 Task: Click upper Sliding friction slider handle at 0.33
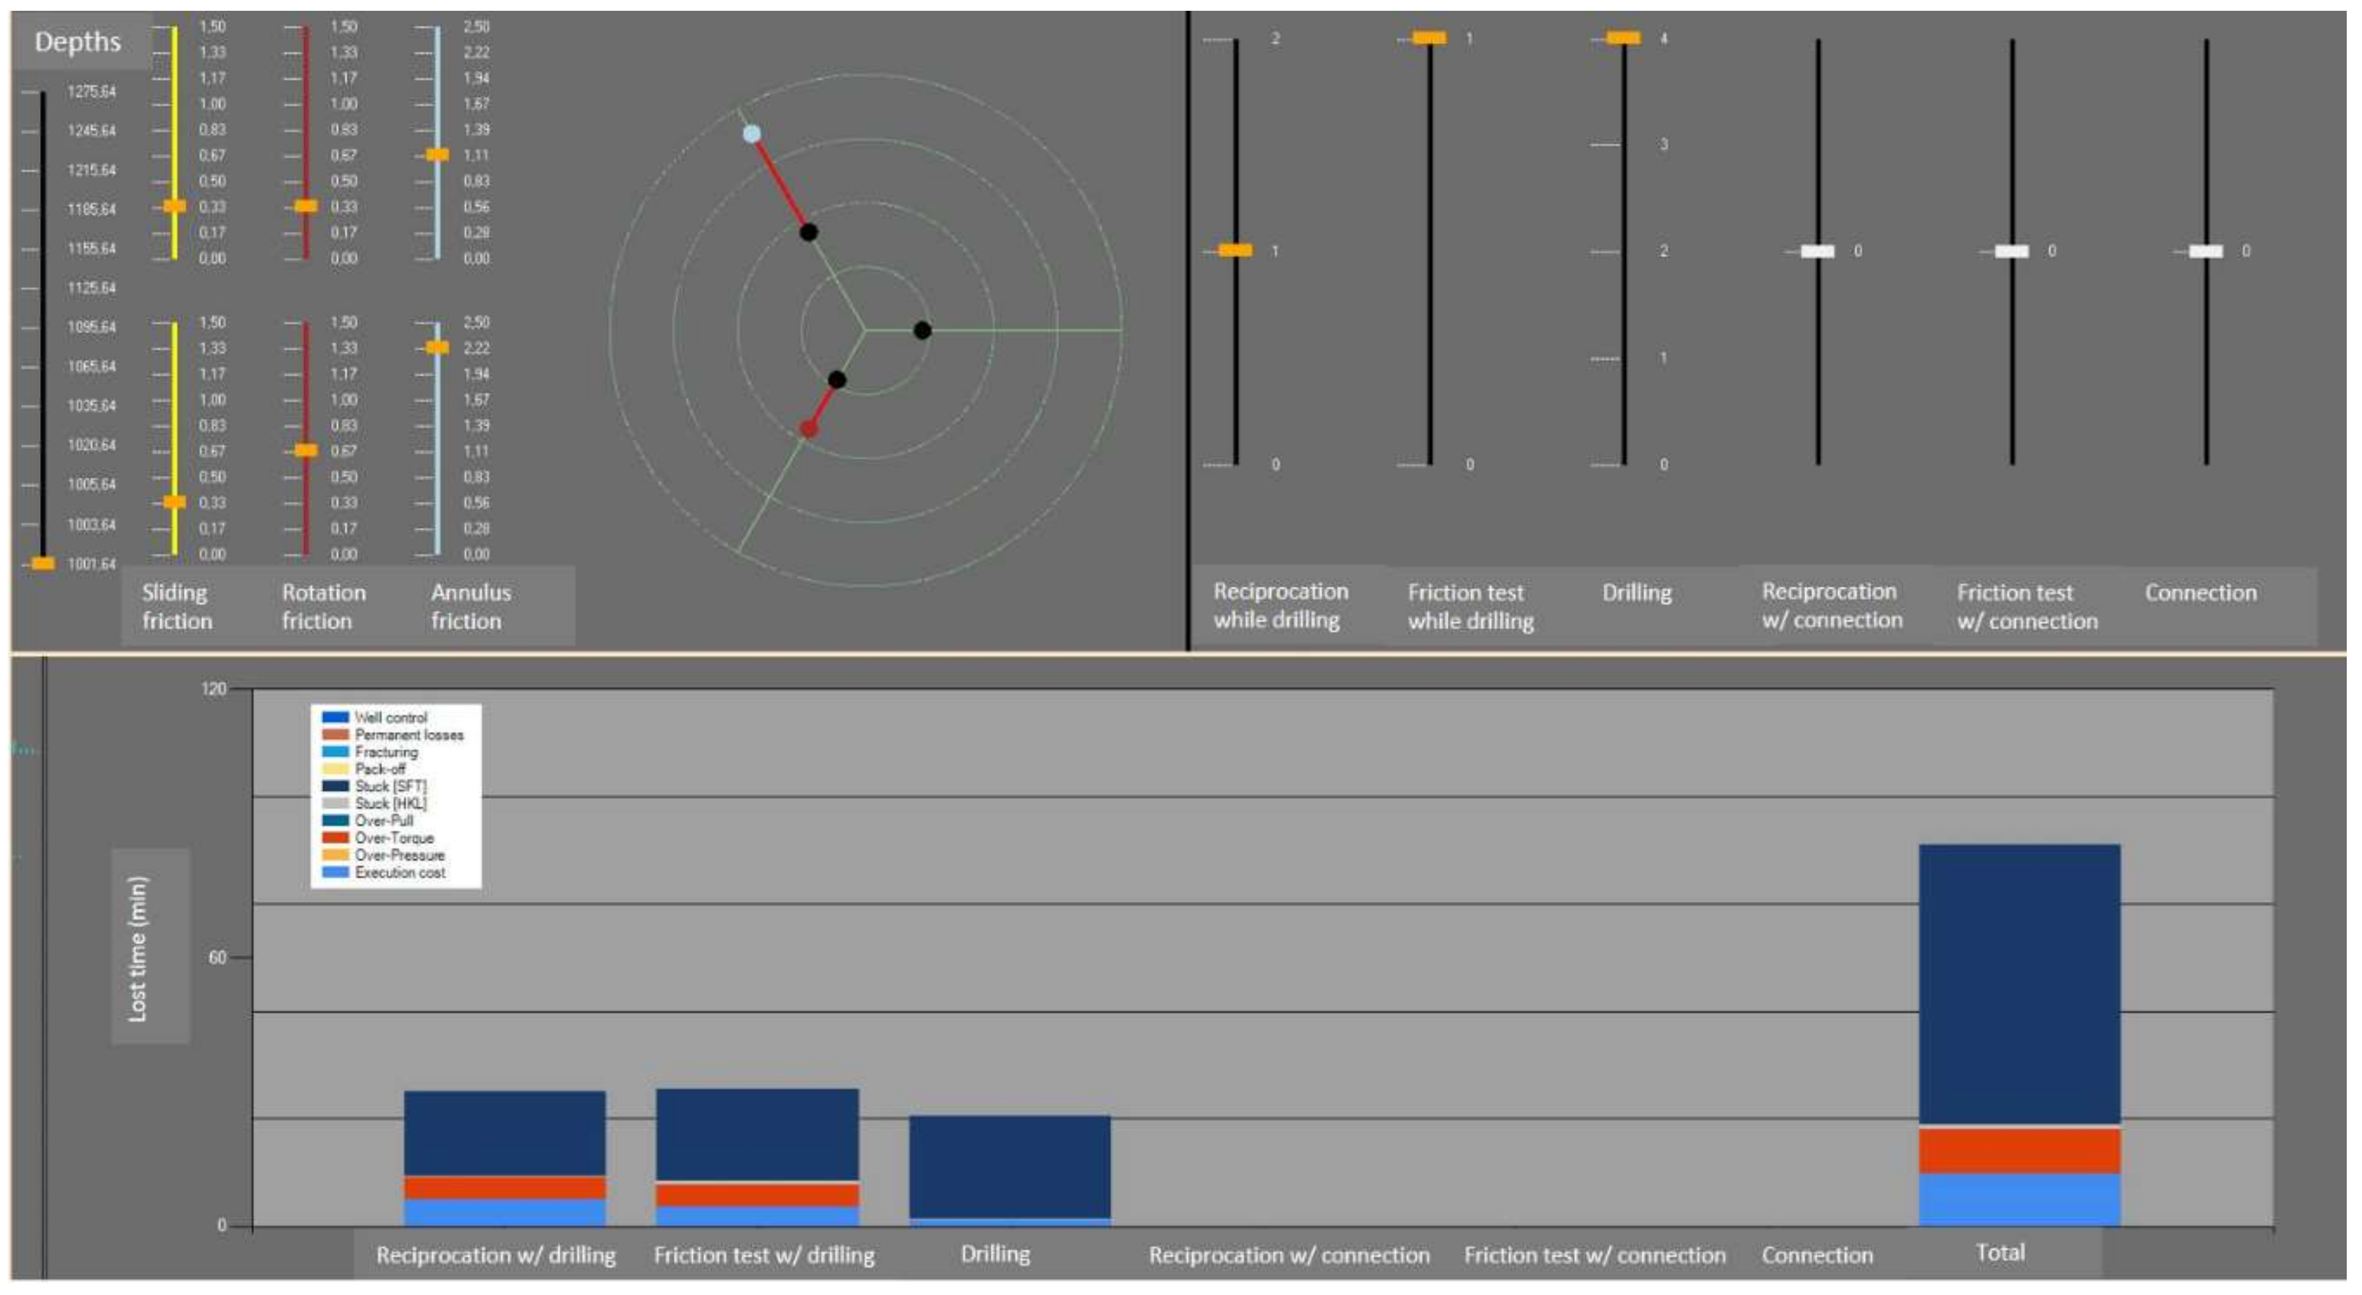coord(174,206)
